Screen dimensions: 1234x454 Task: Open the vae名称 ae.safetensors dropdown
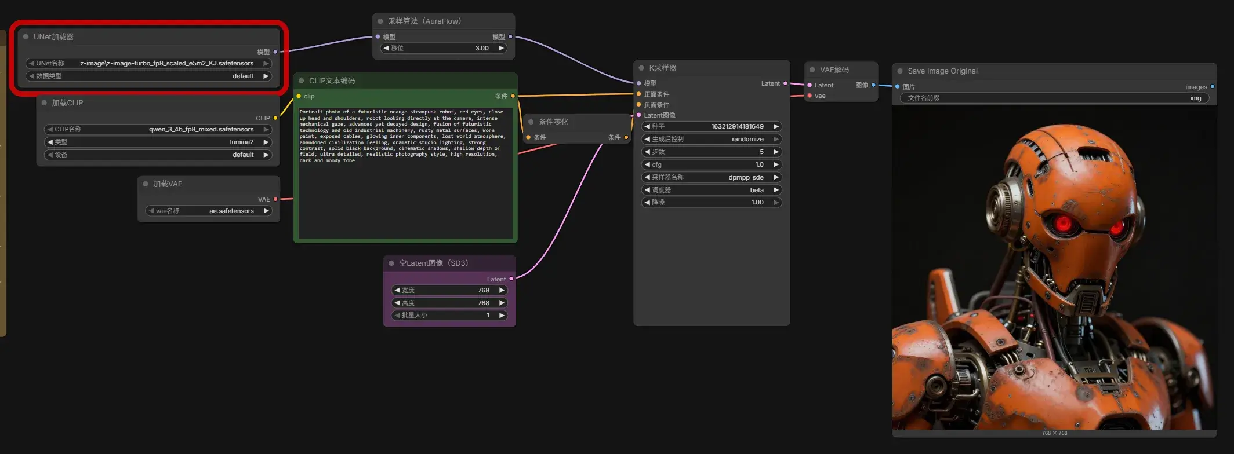click(x=209, y=211)
